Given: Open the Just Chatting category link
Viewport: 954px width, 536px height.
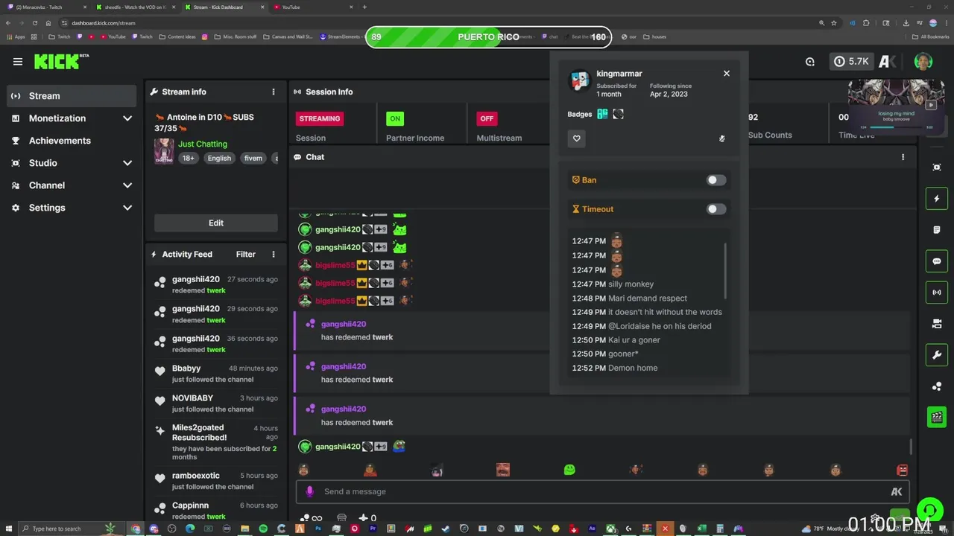Looking at the screenshot, I should 203,144.
